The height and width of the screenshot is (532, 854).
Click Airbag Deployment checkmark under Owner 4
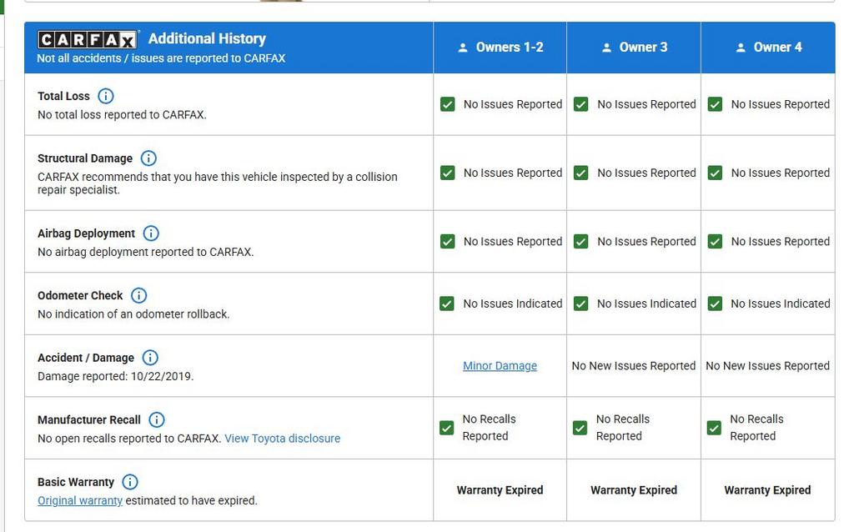(x=715, y=242)
